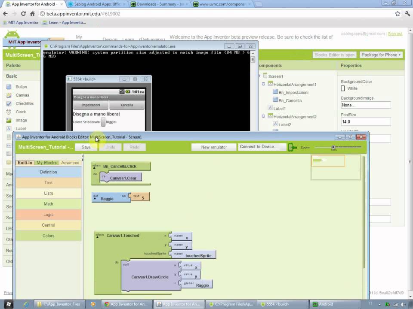Click White BackgroundColor swatch
Viewport: 413px width, 309px height.
pos(343,88)
